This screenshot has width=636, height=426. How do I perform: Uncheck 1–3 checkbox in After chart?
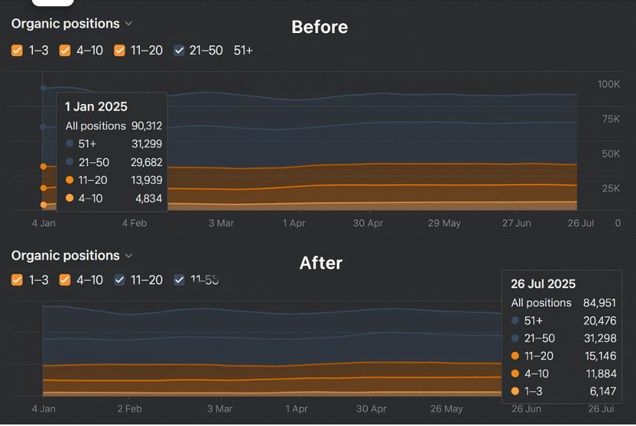point(17,281)
